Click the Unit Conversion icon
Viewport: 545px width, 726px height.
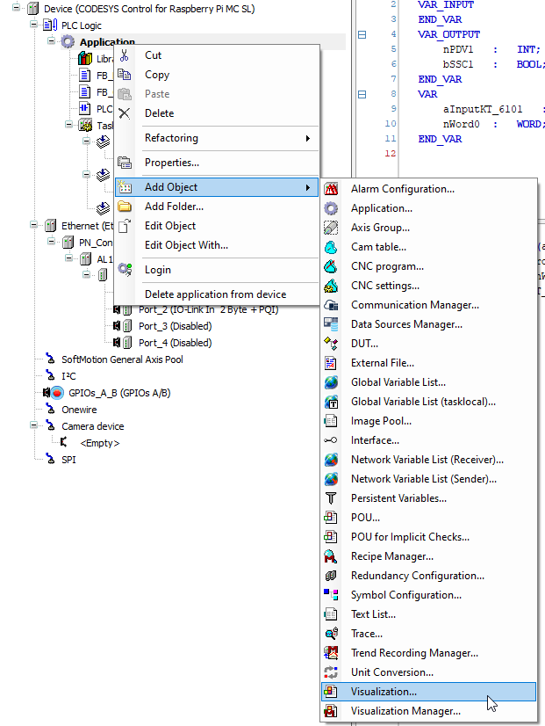click(x=331, y=672)
